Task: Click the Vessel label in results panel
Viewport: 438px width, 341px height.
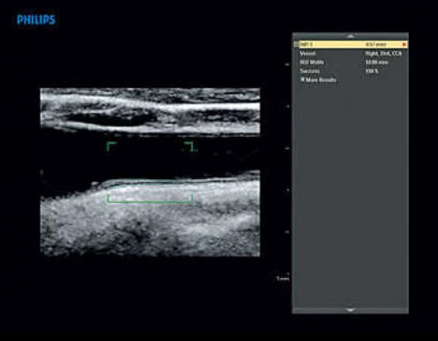Action: tap(307, 53)
